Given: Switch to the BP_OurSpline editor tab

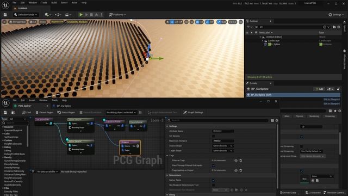Looking at the screenshot, I should (64, 106).
